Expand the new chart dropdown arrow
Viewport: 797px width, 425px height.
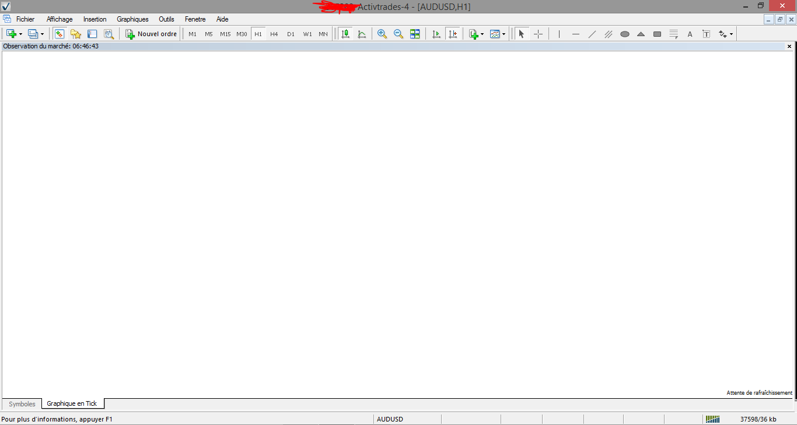[x=21, y=34]
